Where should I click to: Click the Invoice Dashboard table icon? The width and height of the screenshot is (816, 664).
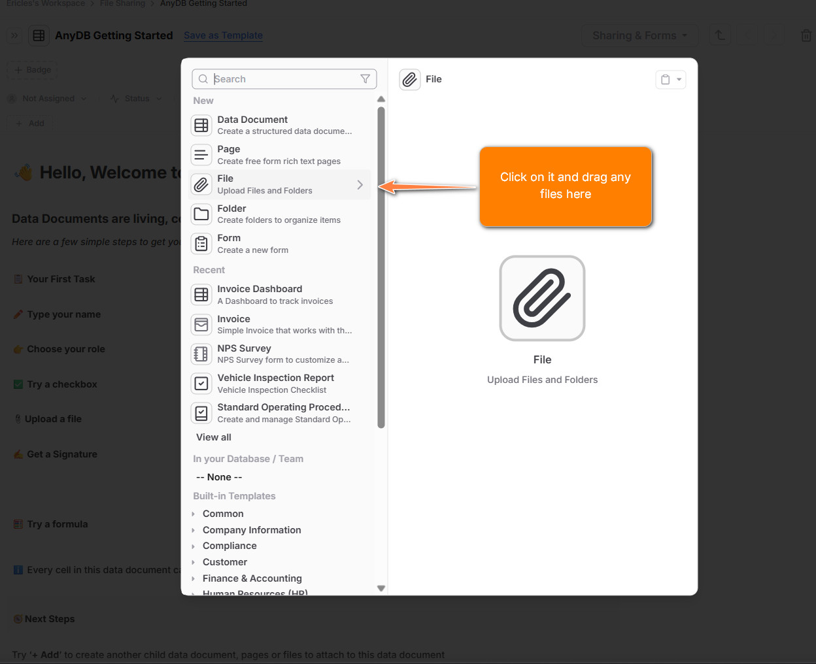pyautogui.click(x=201, y=294)
